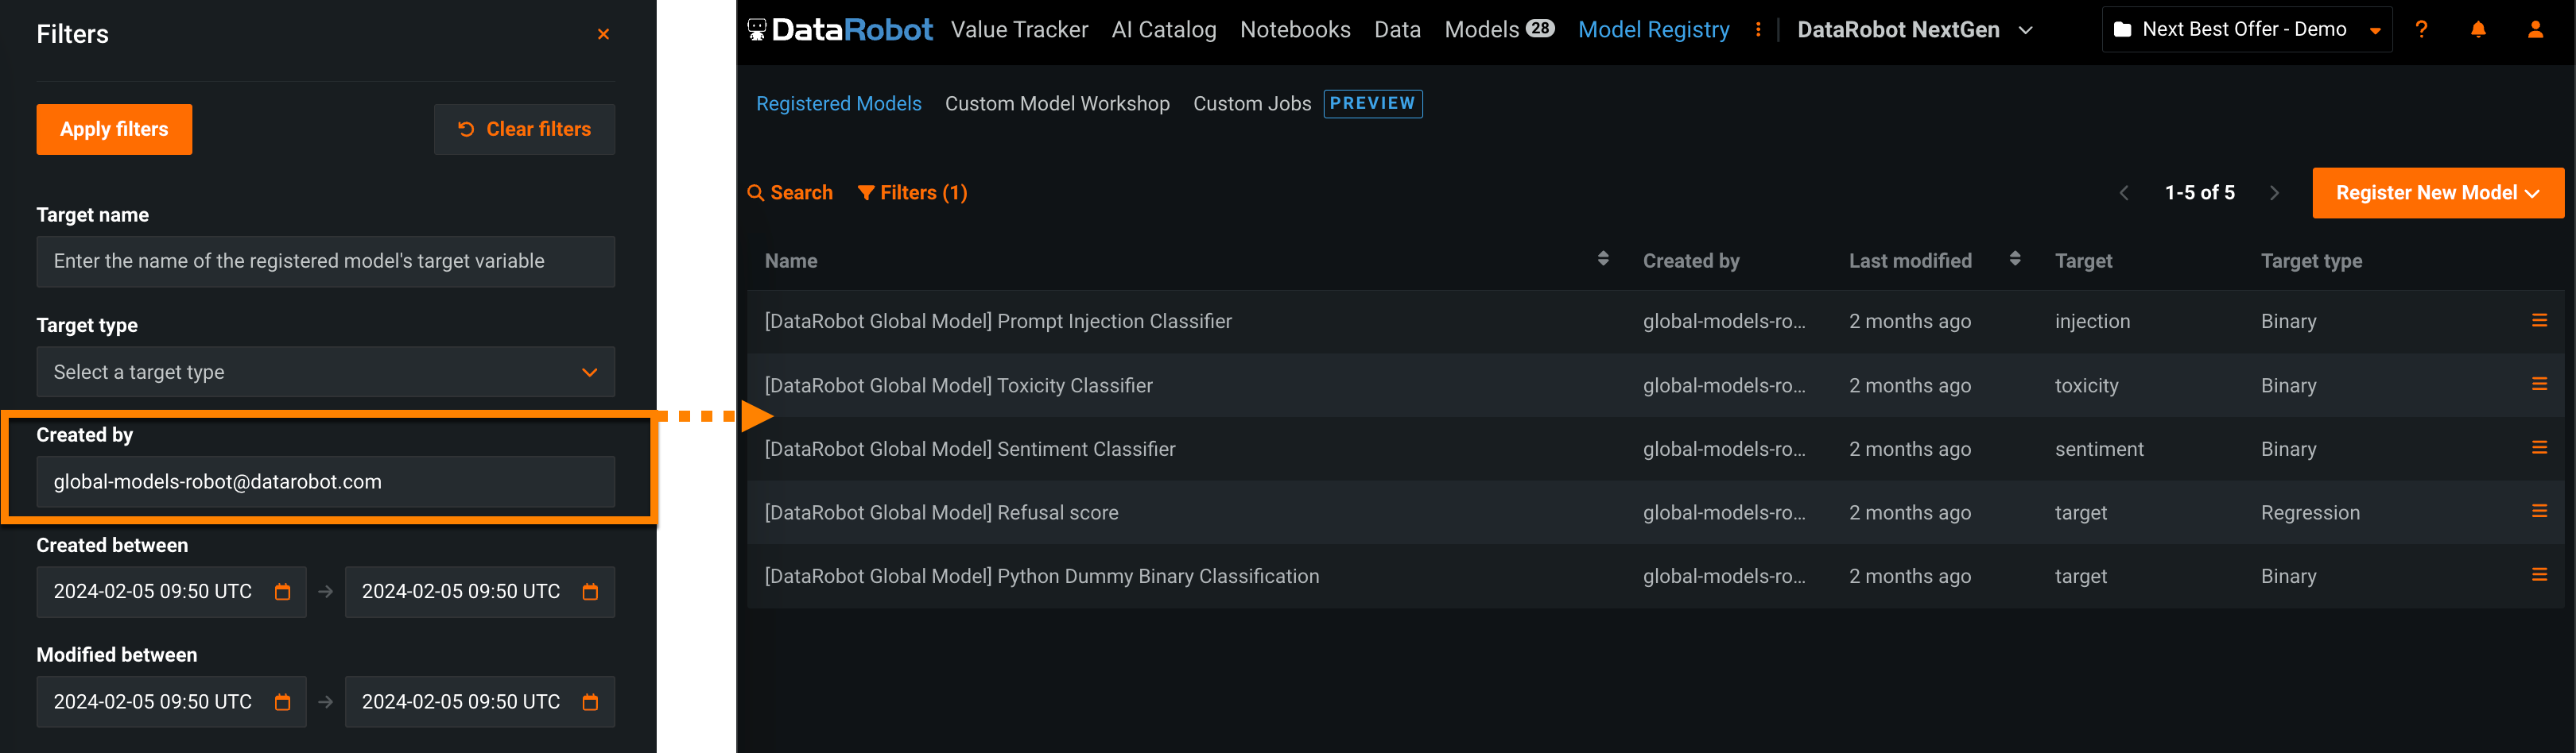Open the Created between start date calendar

[283, 593]
